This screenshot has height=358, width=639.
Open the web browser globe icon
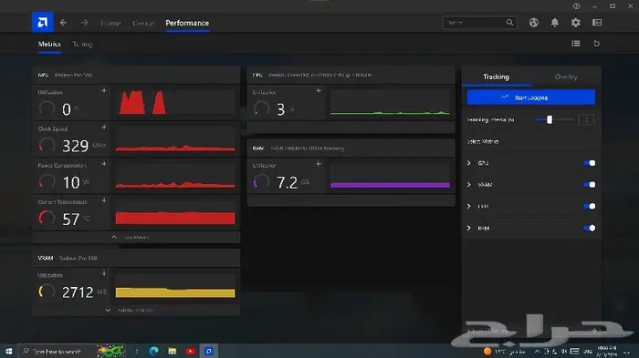coord(533,23)
